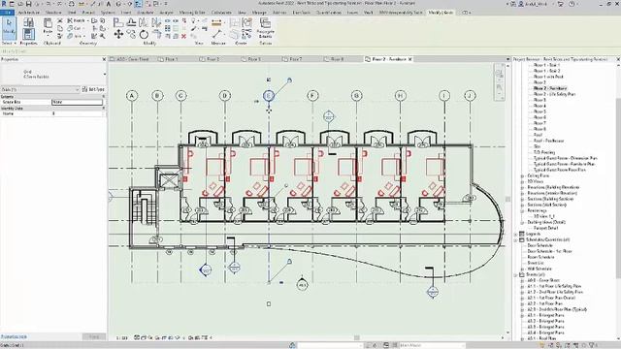Collapse the Schedules/Quantities node

pos(516,239)
